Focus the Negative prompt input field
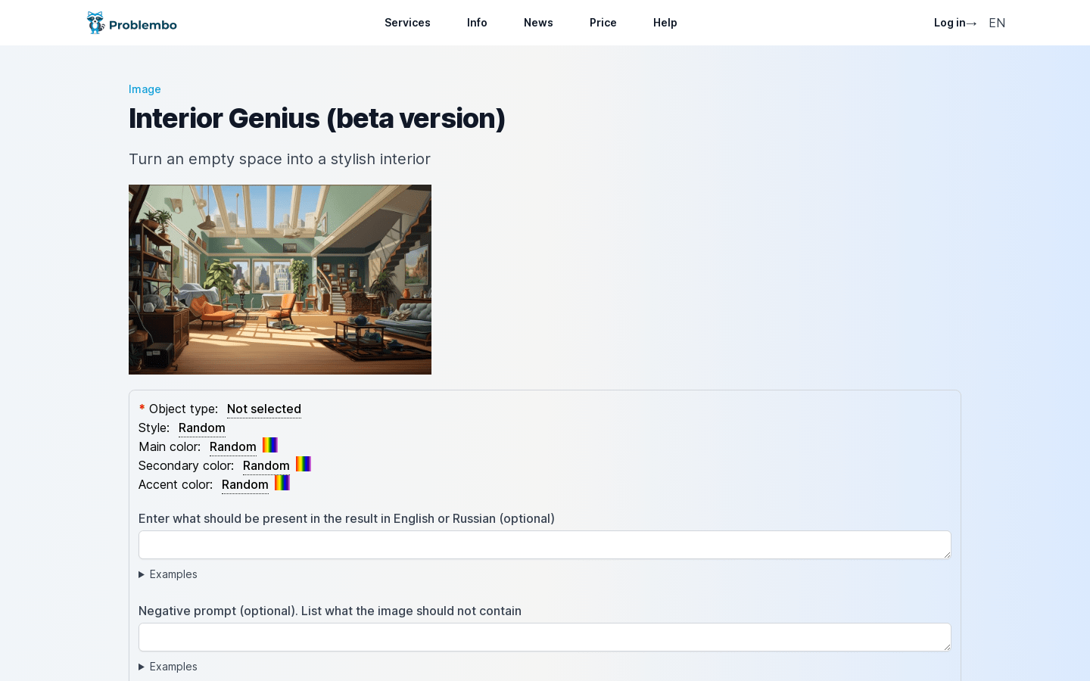1090x681 pixels. click(x=544, y=637)
